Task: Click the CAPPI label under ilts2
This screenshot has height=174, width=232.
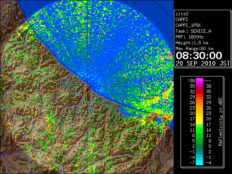Action: (182, 20)
